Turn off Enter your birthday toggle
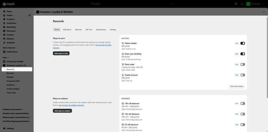The width and height of the screenshot is (268, 132). point(242,54)
